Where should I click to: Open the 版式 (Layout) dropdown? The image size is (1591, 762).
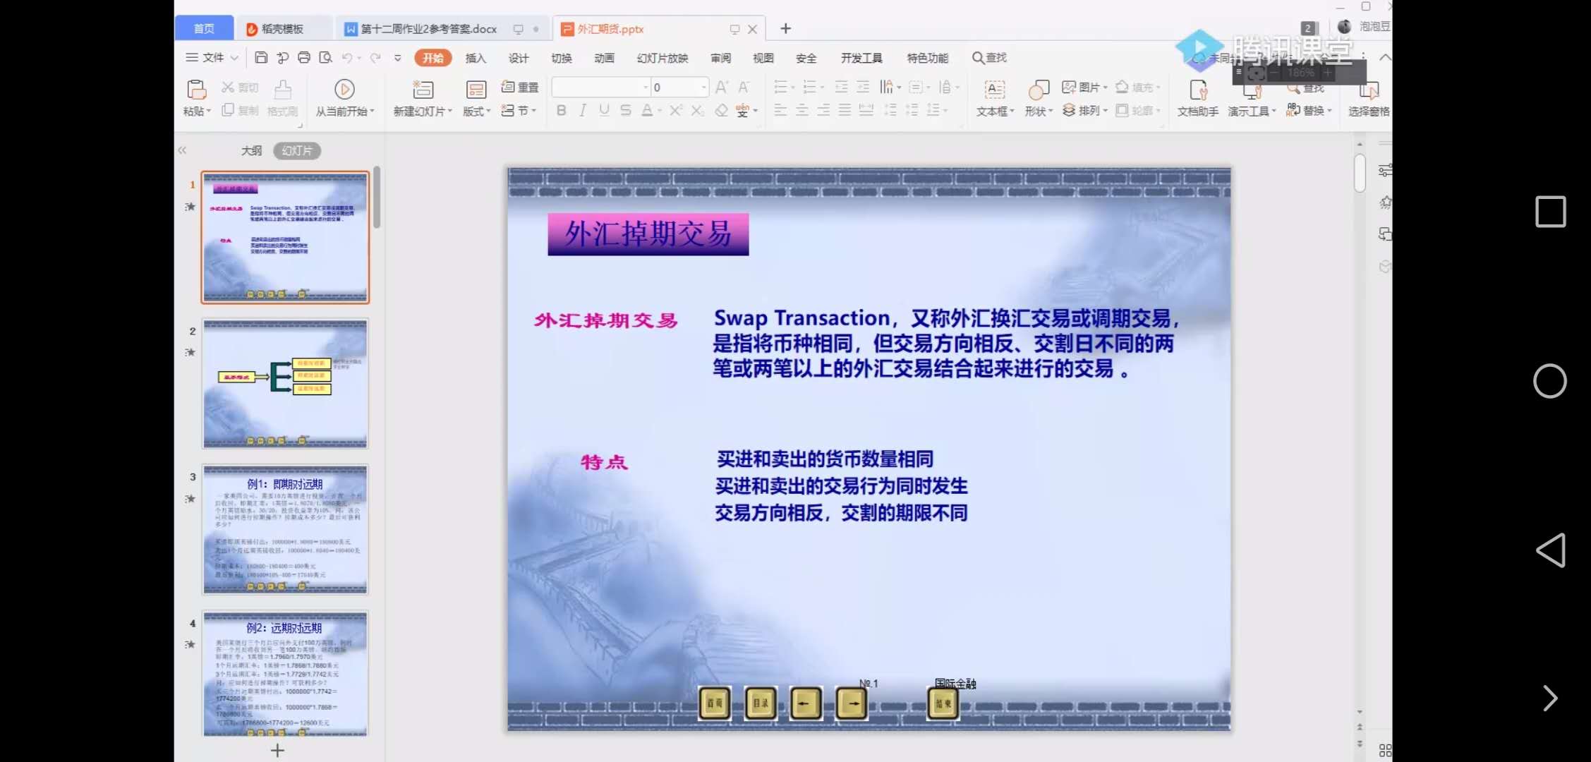click(476, 110)
